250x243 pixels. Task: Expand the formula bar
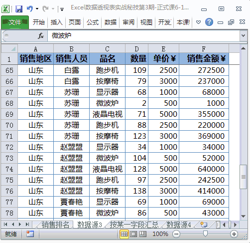coord(244,35)
